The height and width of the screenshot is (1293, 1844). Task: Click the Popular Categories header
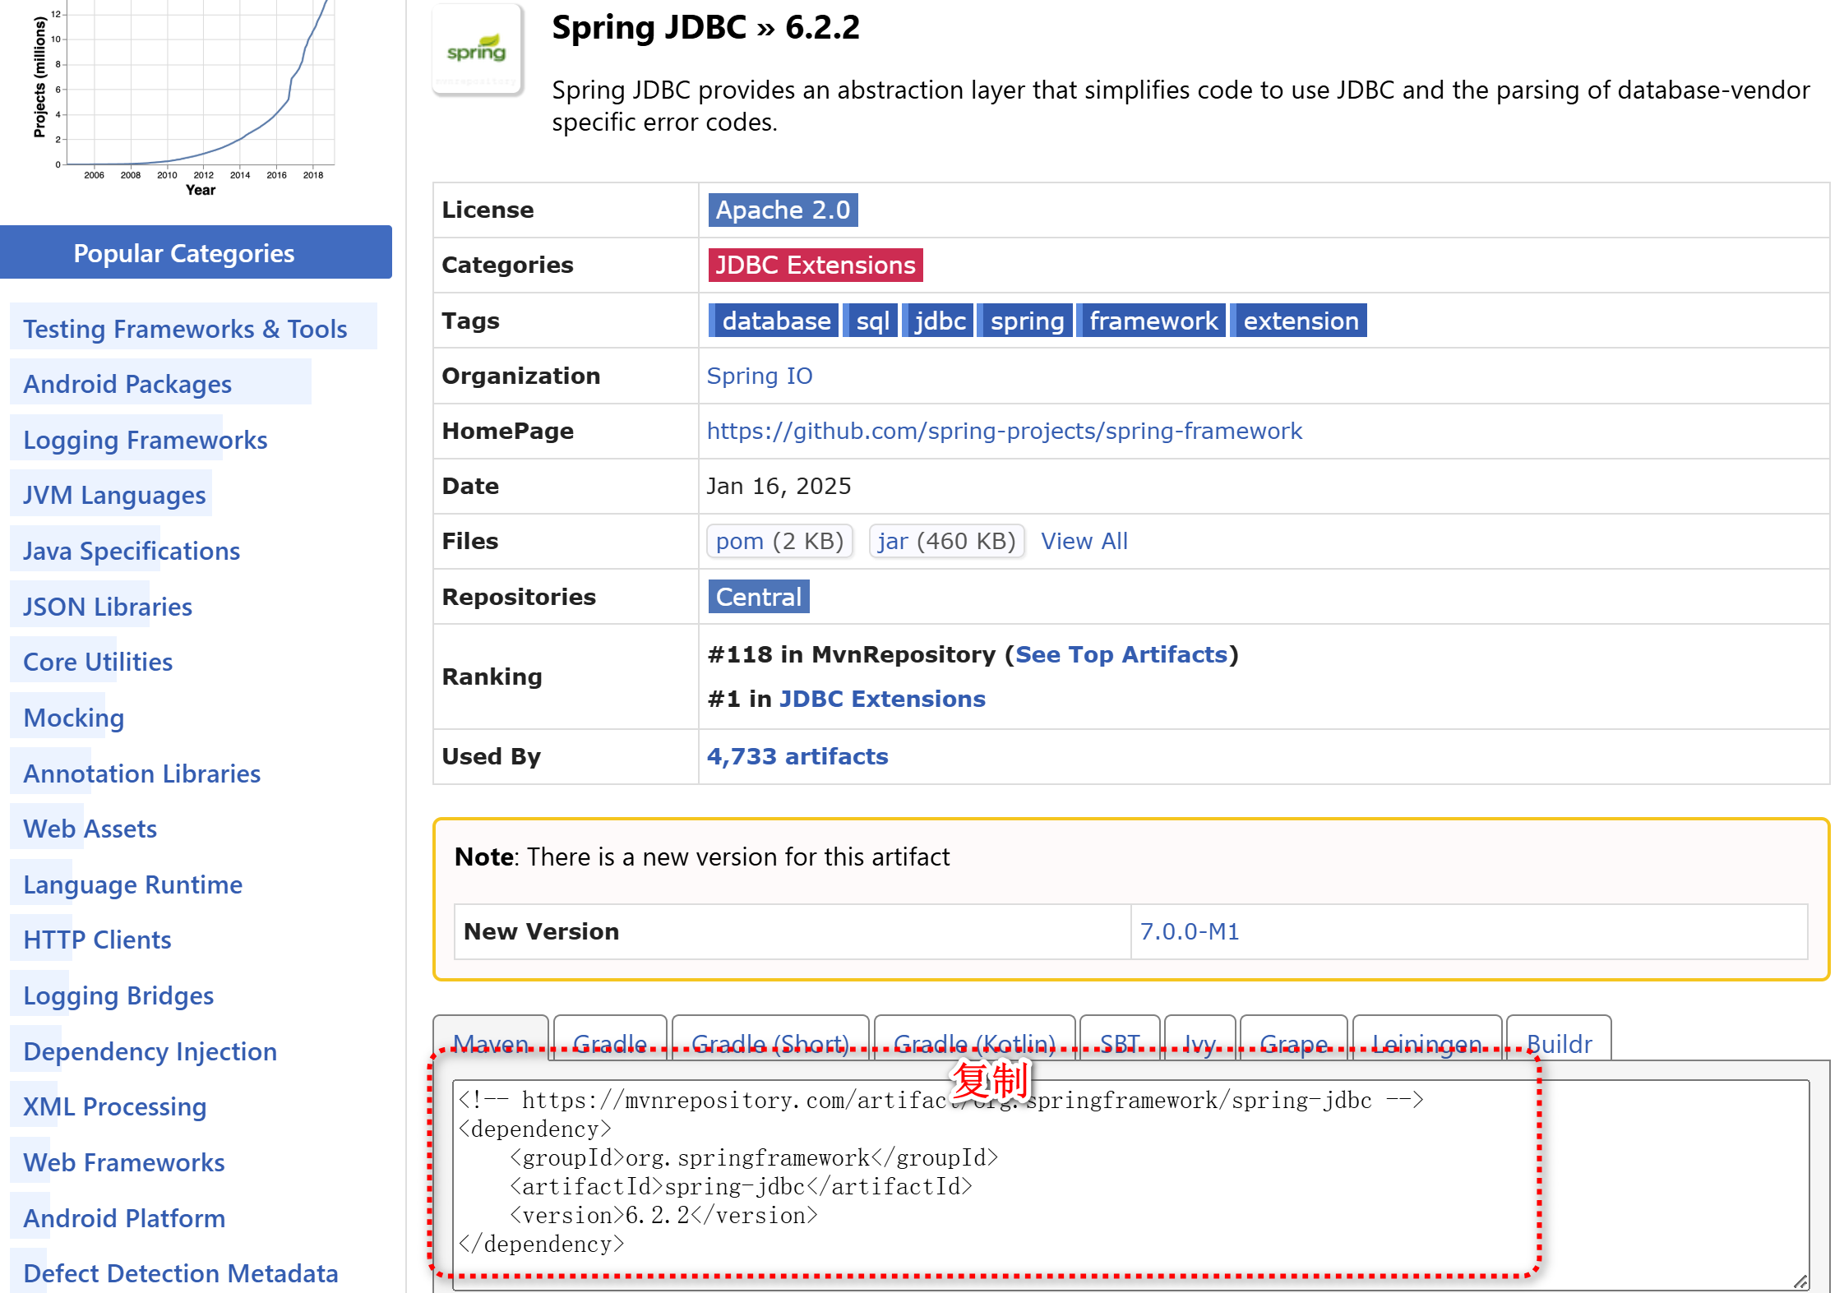pyautogui.click(x=196, y=252)
